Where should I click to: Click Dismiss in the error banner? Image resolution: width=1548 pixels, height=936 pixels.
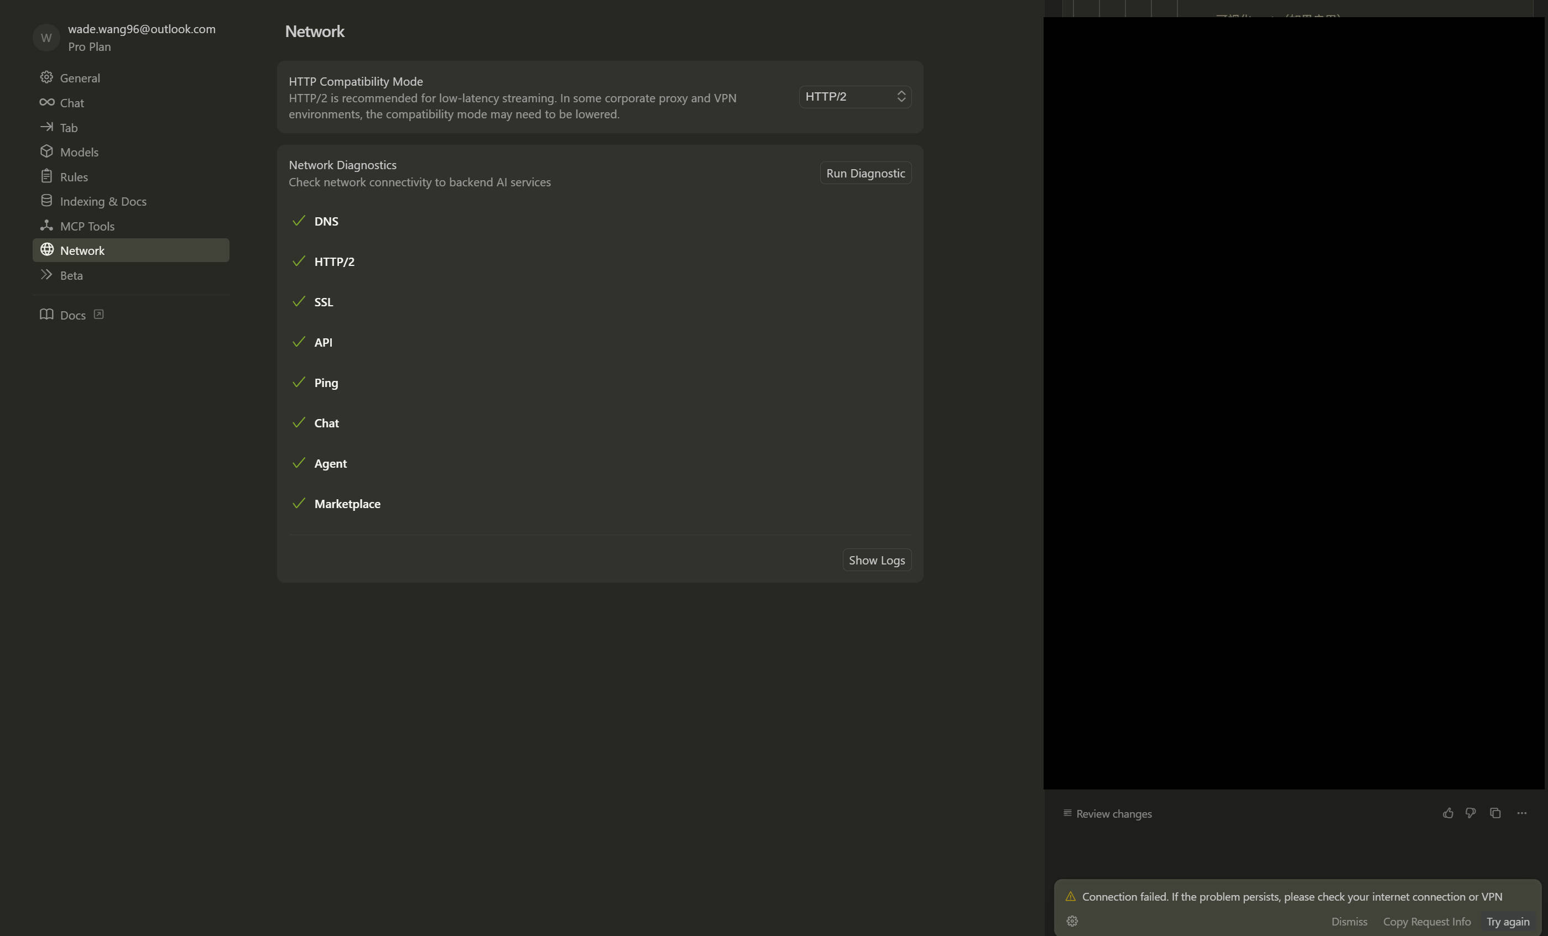point(1349,921)
